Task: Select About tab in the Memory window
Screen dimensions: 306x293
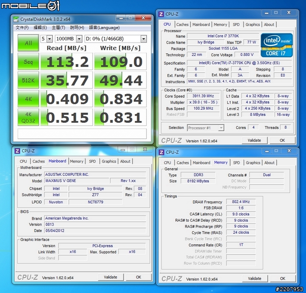Action: pos(269,163)
